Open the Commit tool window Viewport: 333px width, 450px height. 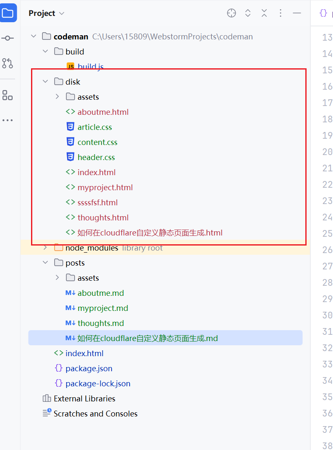click(x=8, y=38)
